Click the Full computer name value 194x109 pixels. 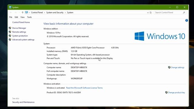pyautogui.click(x=79, y=71)
